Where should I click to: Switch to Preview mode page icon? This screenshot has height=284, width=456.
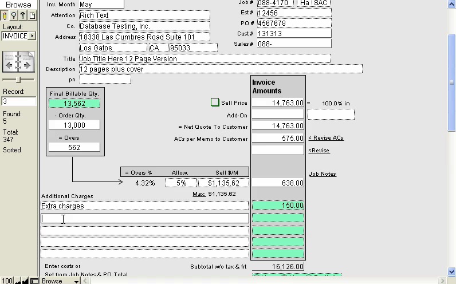point(32,15)
